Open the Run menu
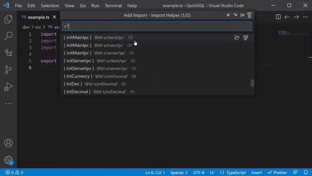This screenshot has width=312, height=176. pos(95,5)
